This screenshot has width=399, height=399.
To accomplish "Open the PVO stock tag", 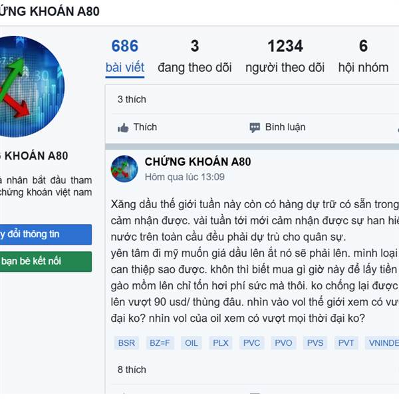I will [283, 343].
